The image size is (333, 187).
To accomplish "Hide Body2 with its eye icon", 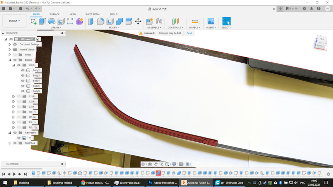I will click(23, 70).
